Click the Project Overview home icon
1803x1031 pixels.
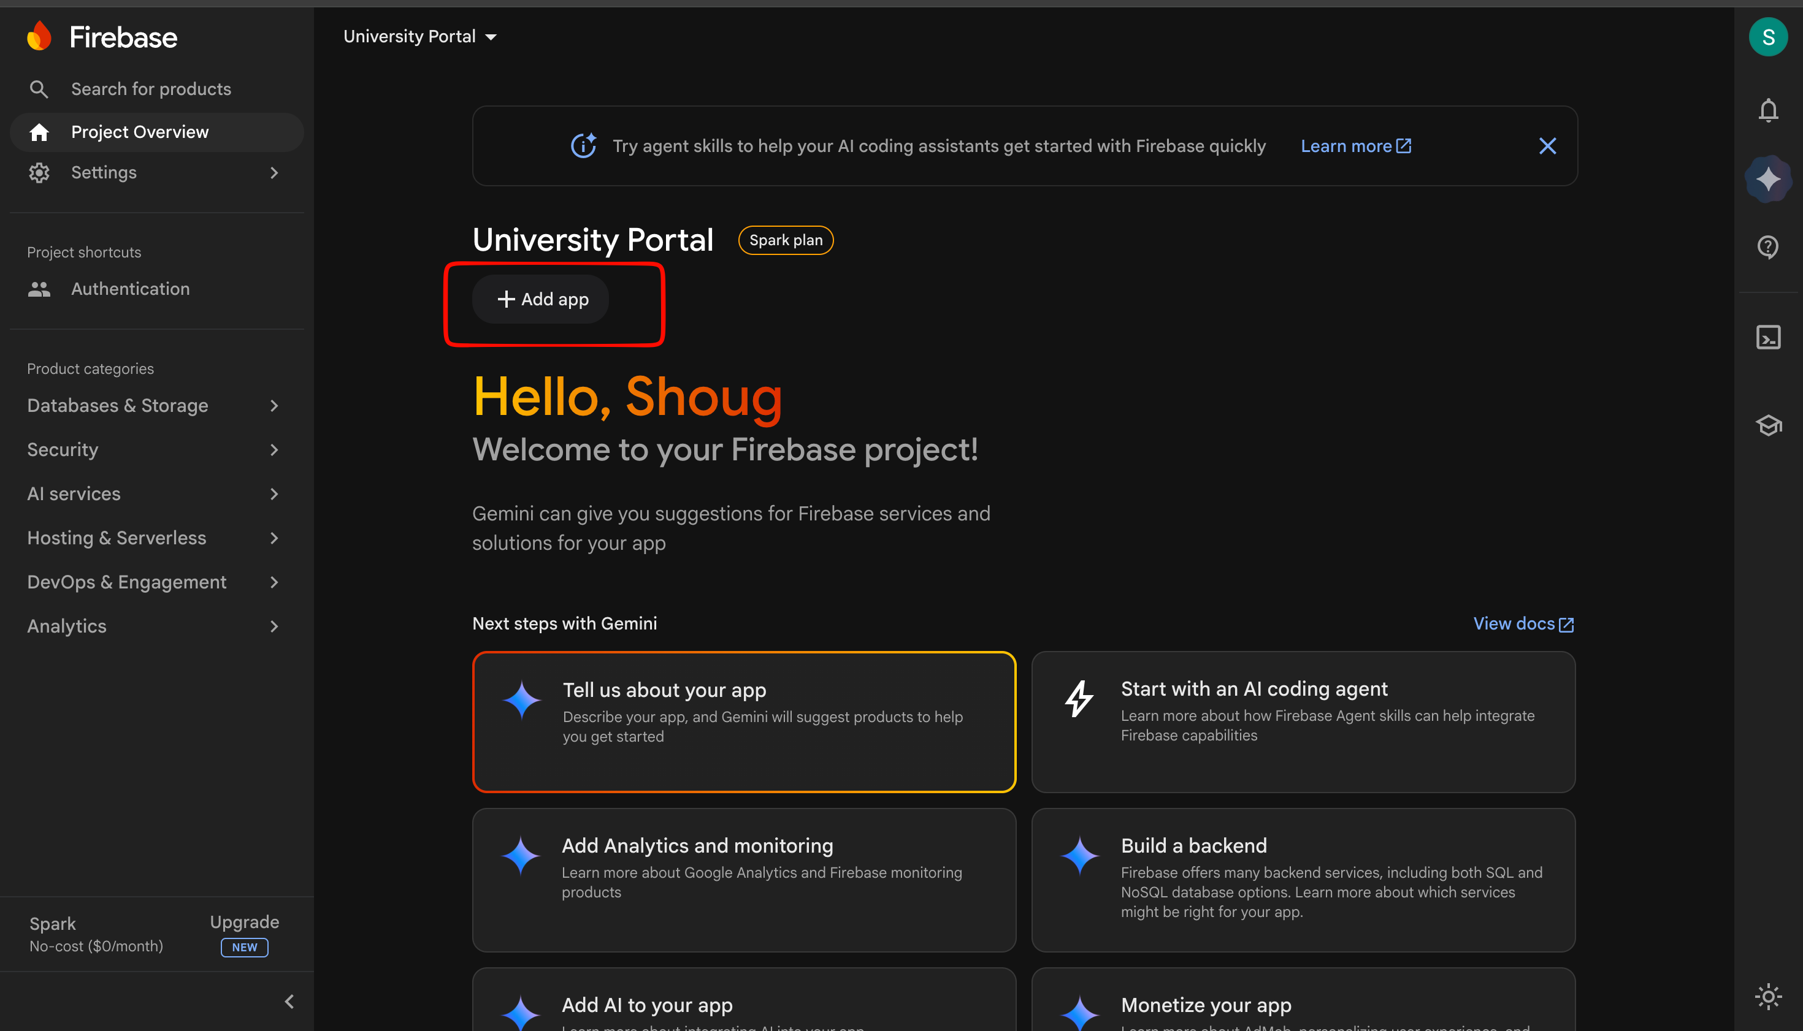[x=39, y=132]
